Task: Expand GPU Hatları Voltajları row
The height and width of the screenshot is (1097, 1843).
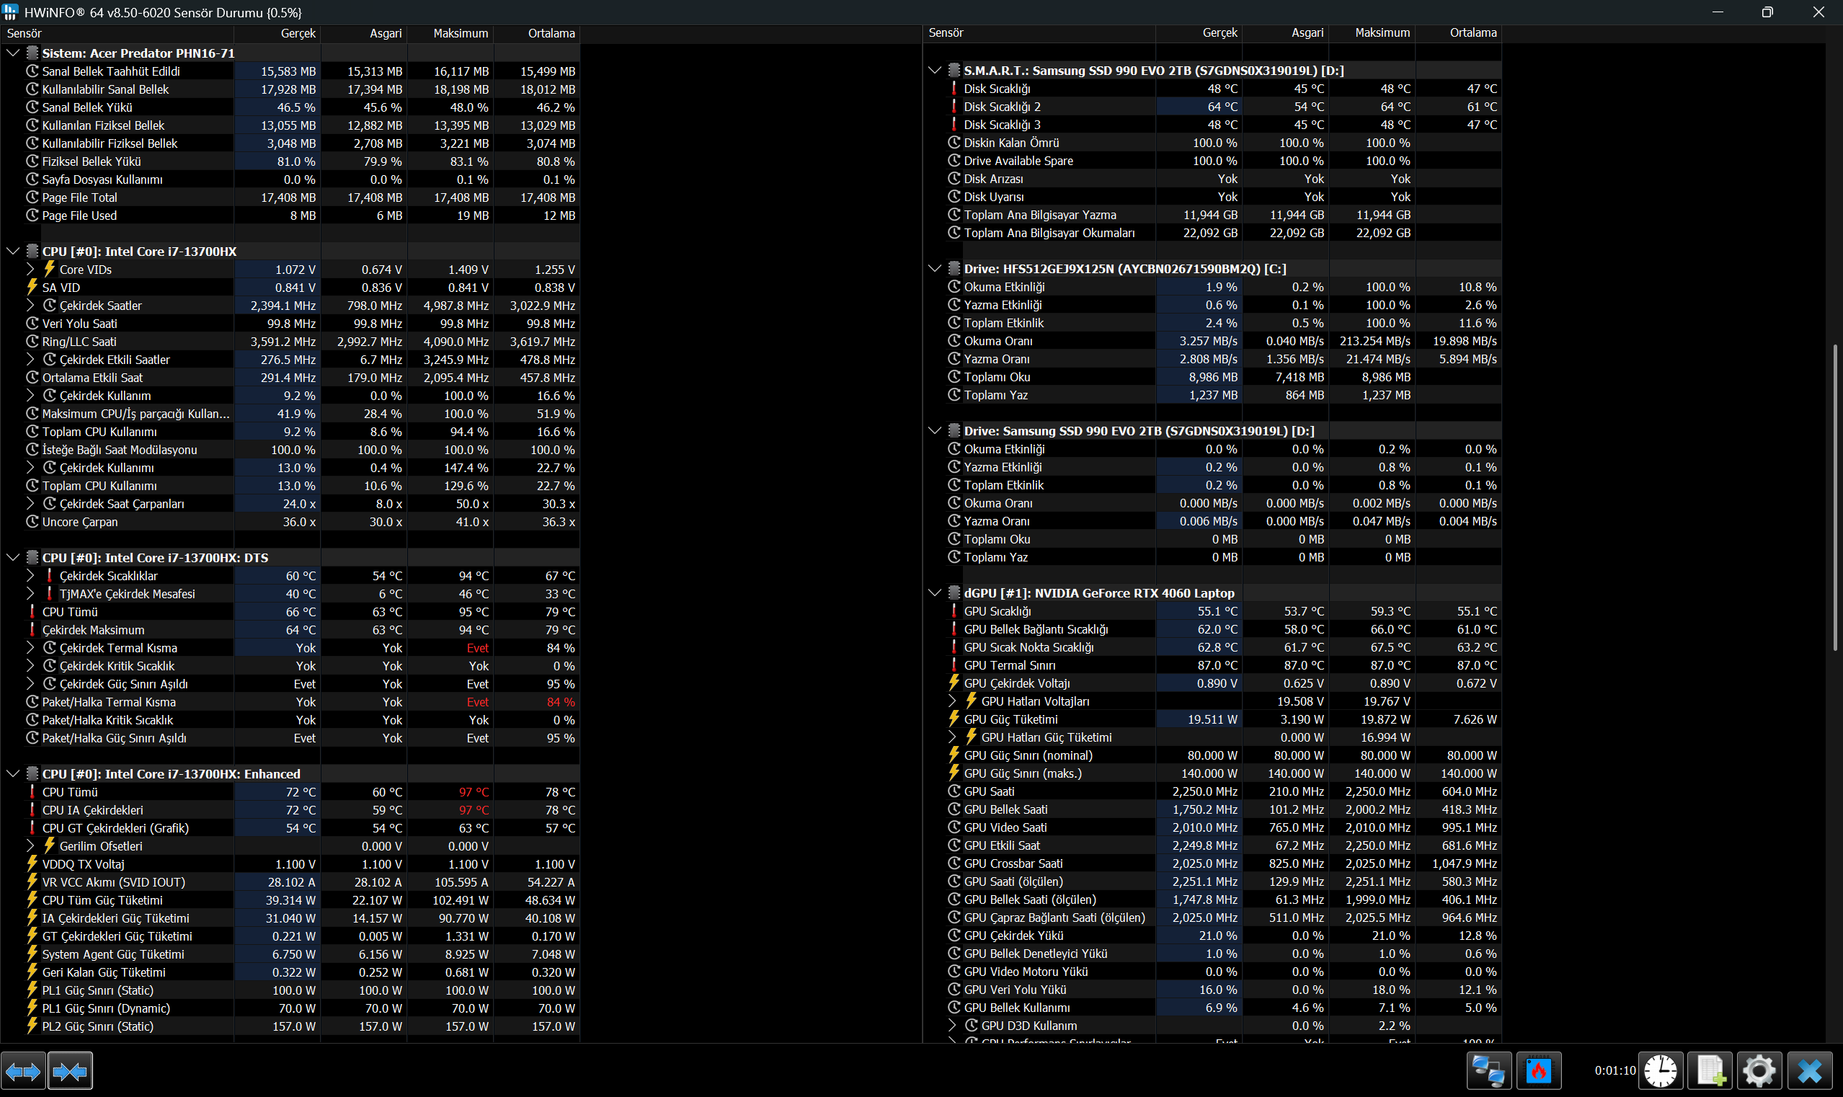Action: tap(952, 701)
